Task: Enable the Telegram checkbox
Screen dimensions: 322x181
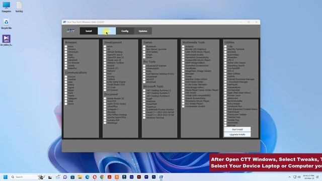Action: [66, 99]
